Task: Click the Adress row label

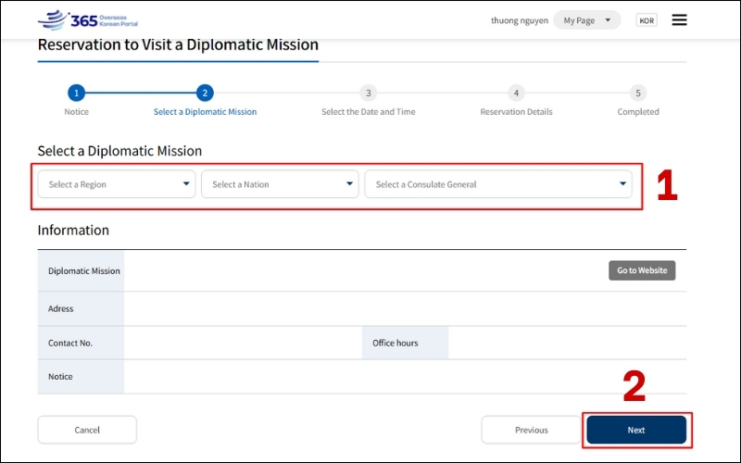Action: pos(60,308)
